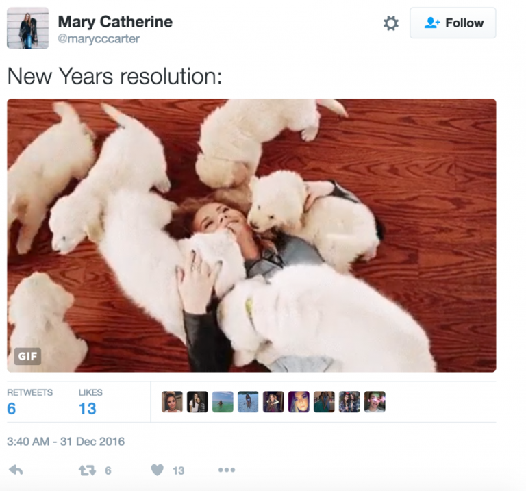Open the gear settings dropdown

pyautogui.click(x=390, y=23)
